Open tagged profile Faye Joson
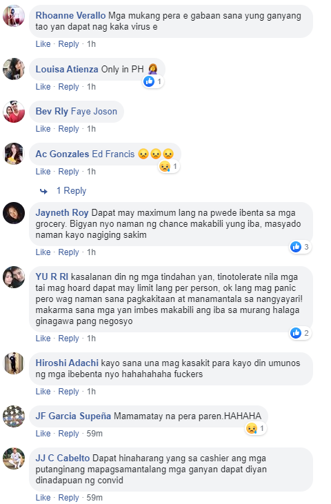This screenshot has height=504, width=331. tap(94, 111)
